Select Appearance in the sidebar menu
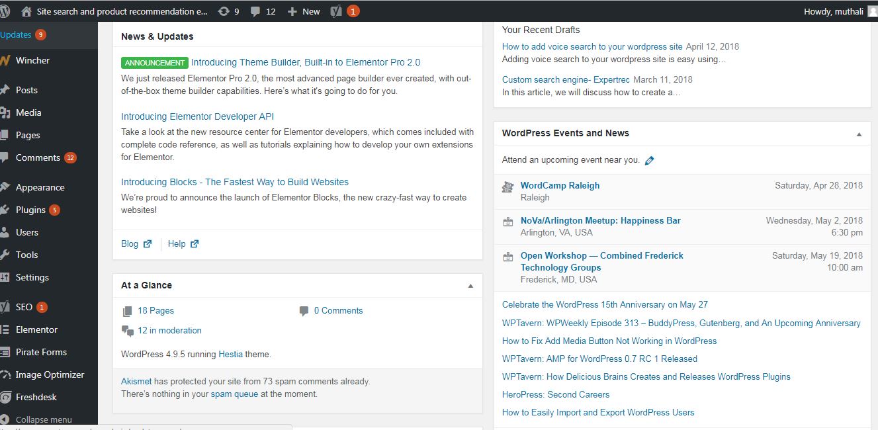This screenshot has width=878, height=430. (x=39, y=187)
